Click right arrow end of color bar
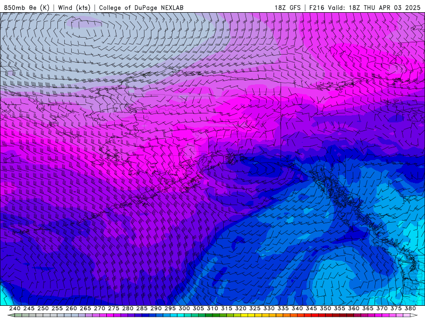425x318 pixels. (x=414, y=315)
